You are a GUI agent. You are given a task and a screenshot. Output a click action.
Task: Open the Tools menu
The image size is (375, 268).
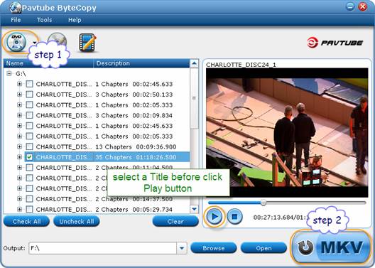45,20
